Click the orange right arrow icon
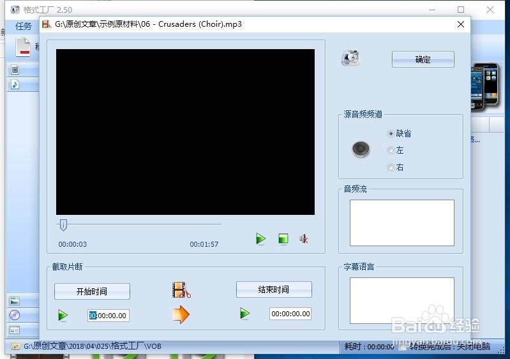 tap(181, 314)
